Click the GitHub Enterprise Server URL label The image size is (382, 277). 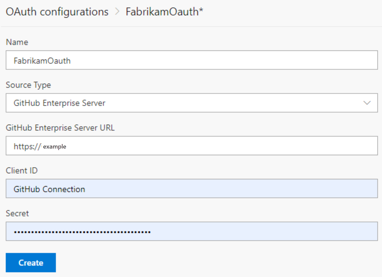pos(60,128)
